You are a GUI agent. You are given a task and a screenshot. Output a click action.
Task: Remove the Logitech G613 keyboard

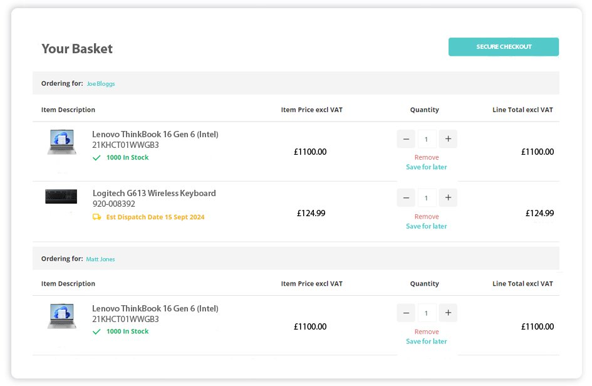pyautogui.click(x=427, y=217)
